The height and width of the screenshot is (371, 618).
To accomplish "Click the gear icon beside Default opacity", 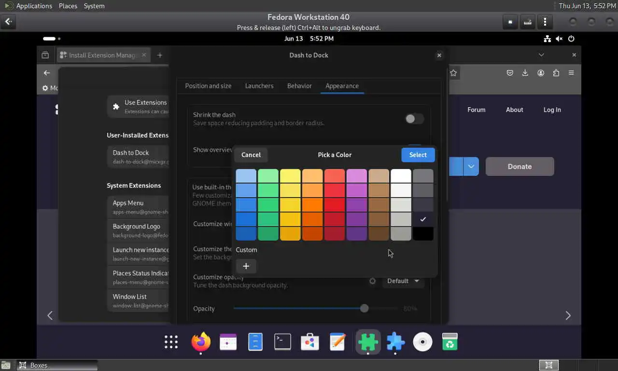I will coord(372,281).
